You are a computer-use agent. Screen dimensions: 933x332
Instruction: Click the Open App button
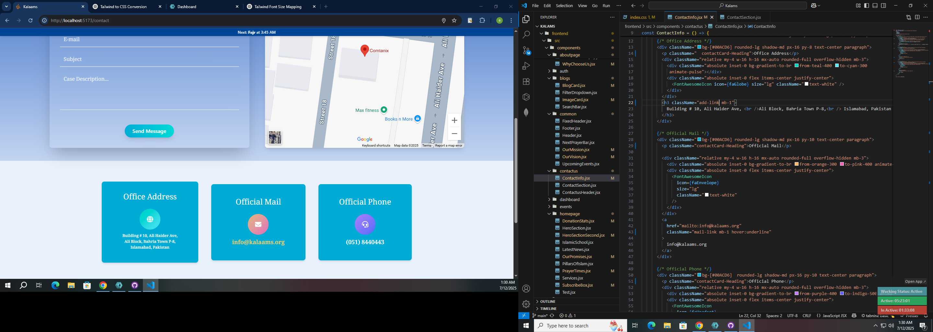(915, 281)
